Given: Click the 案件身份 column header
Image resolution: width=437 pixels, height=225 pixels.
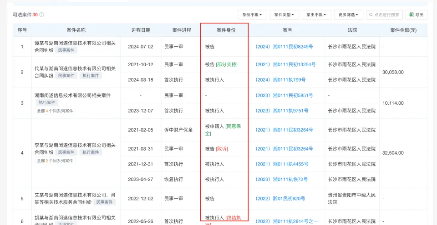Looking at the screenshot, I should (226, 30).
